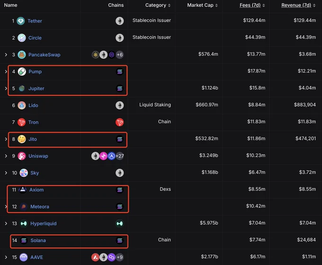Click the Dexs category cell for Axiom

tap(165, 189)
